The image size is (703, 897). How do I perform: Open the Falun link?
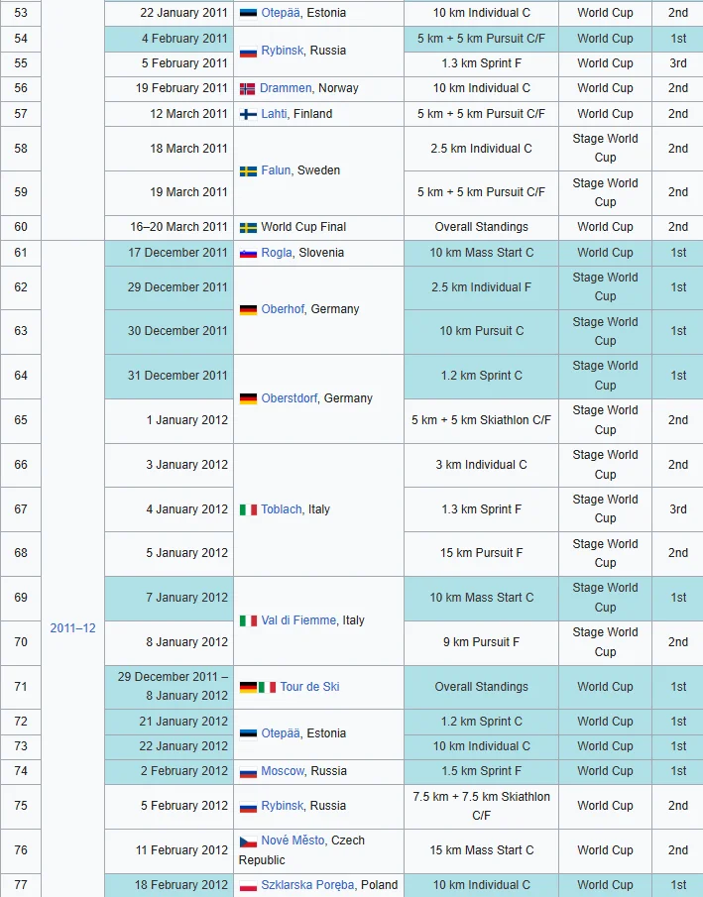coord(276,170)
